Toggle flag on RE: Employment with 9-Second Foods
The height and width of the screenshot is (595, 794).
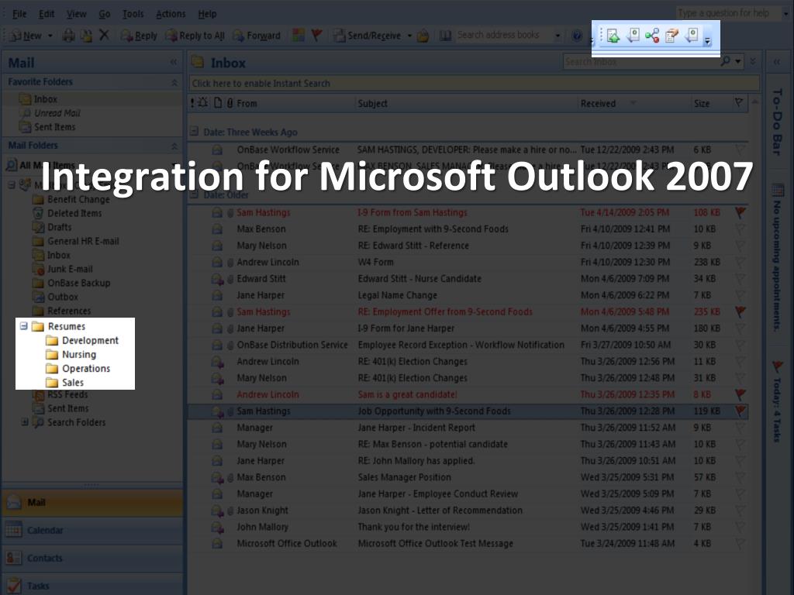[740, 229]
